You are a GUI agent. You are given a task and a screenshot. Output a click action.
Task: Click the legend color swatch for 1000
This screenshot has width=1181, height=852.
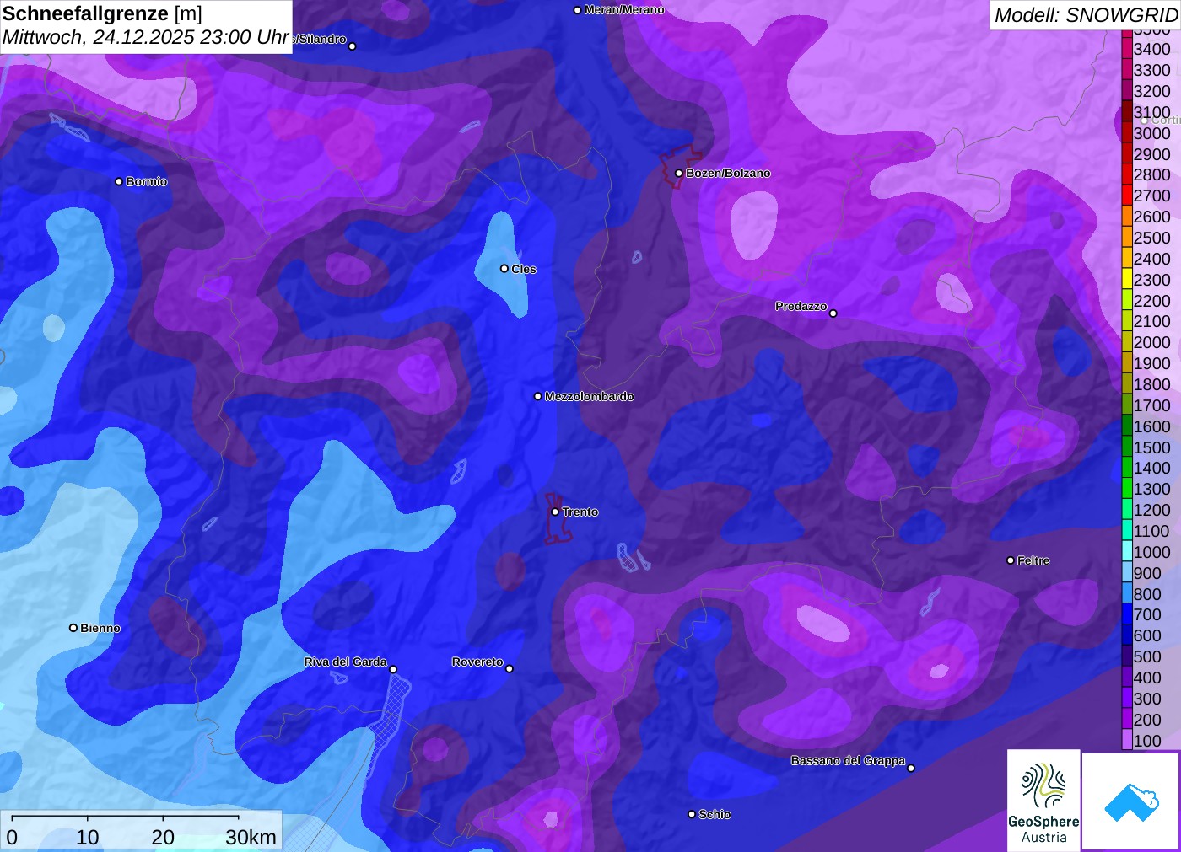(1127, 551)
